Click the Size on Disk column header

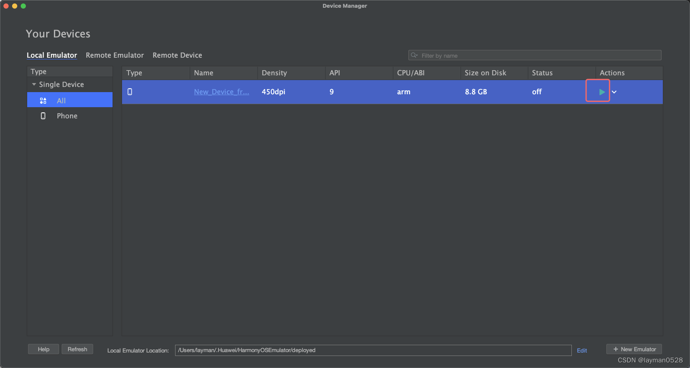pyautogui.click(x=494, y=73)
